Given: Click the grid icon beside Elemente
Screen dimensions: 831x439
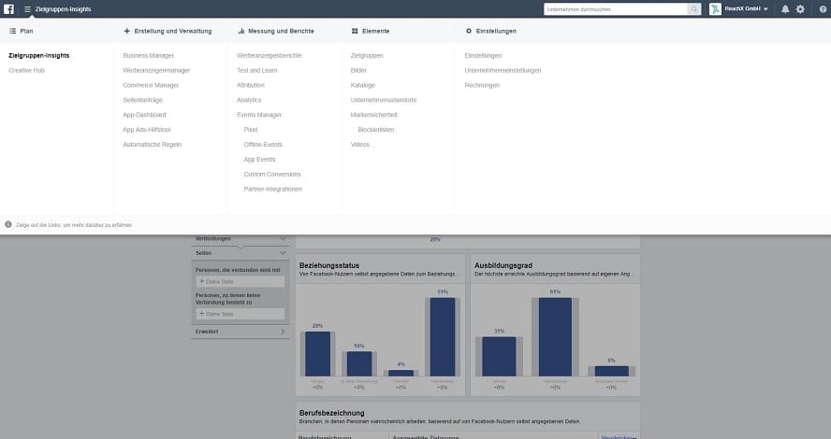Looking at the screenshot, I should pos(355,31).
